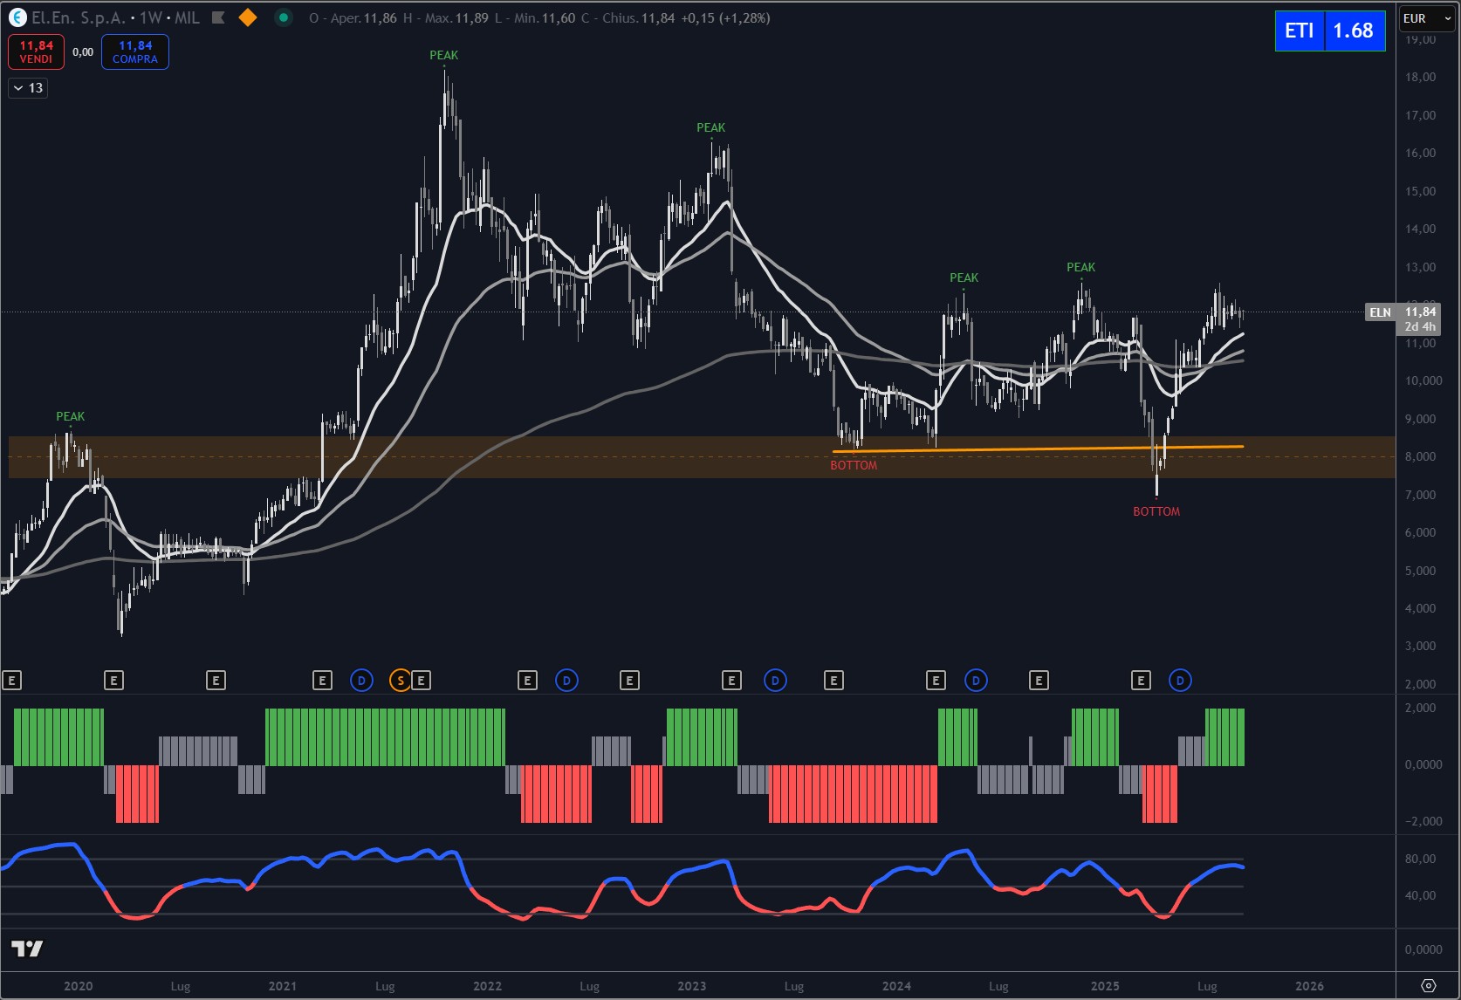The width and height of the screenshot is (1461, 1000).
Task: Click the VENDI sell button
Action: coord(36,51)
